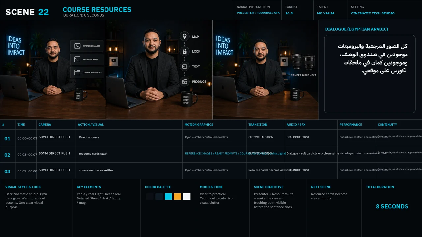This screenshot has width=422, height=237.
Task: Click the Map pin icon
Action: [x=185, y=36]
